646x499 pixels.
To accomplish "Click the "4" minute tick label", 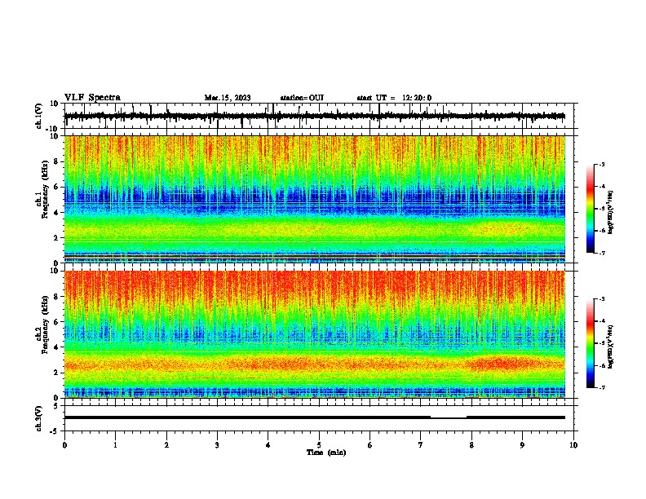I will [x=268, y=445].
